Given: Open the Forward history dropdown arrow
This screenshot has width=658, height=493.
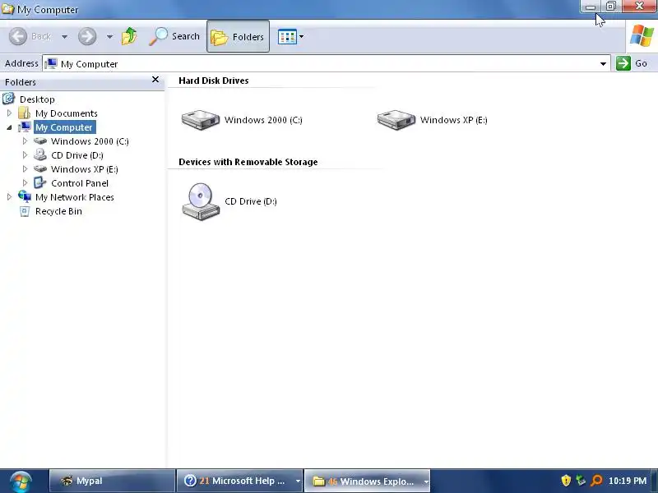Looking at the screenshot, I should [109, 37].
